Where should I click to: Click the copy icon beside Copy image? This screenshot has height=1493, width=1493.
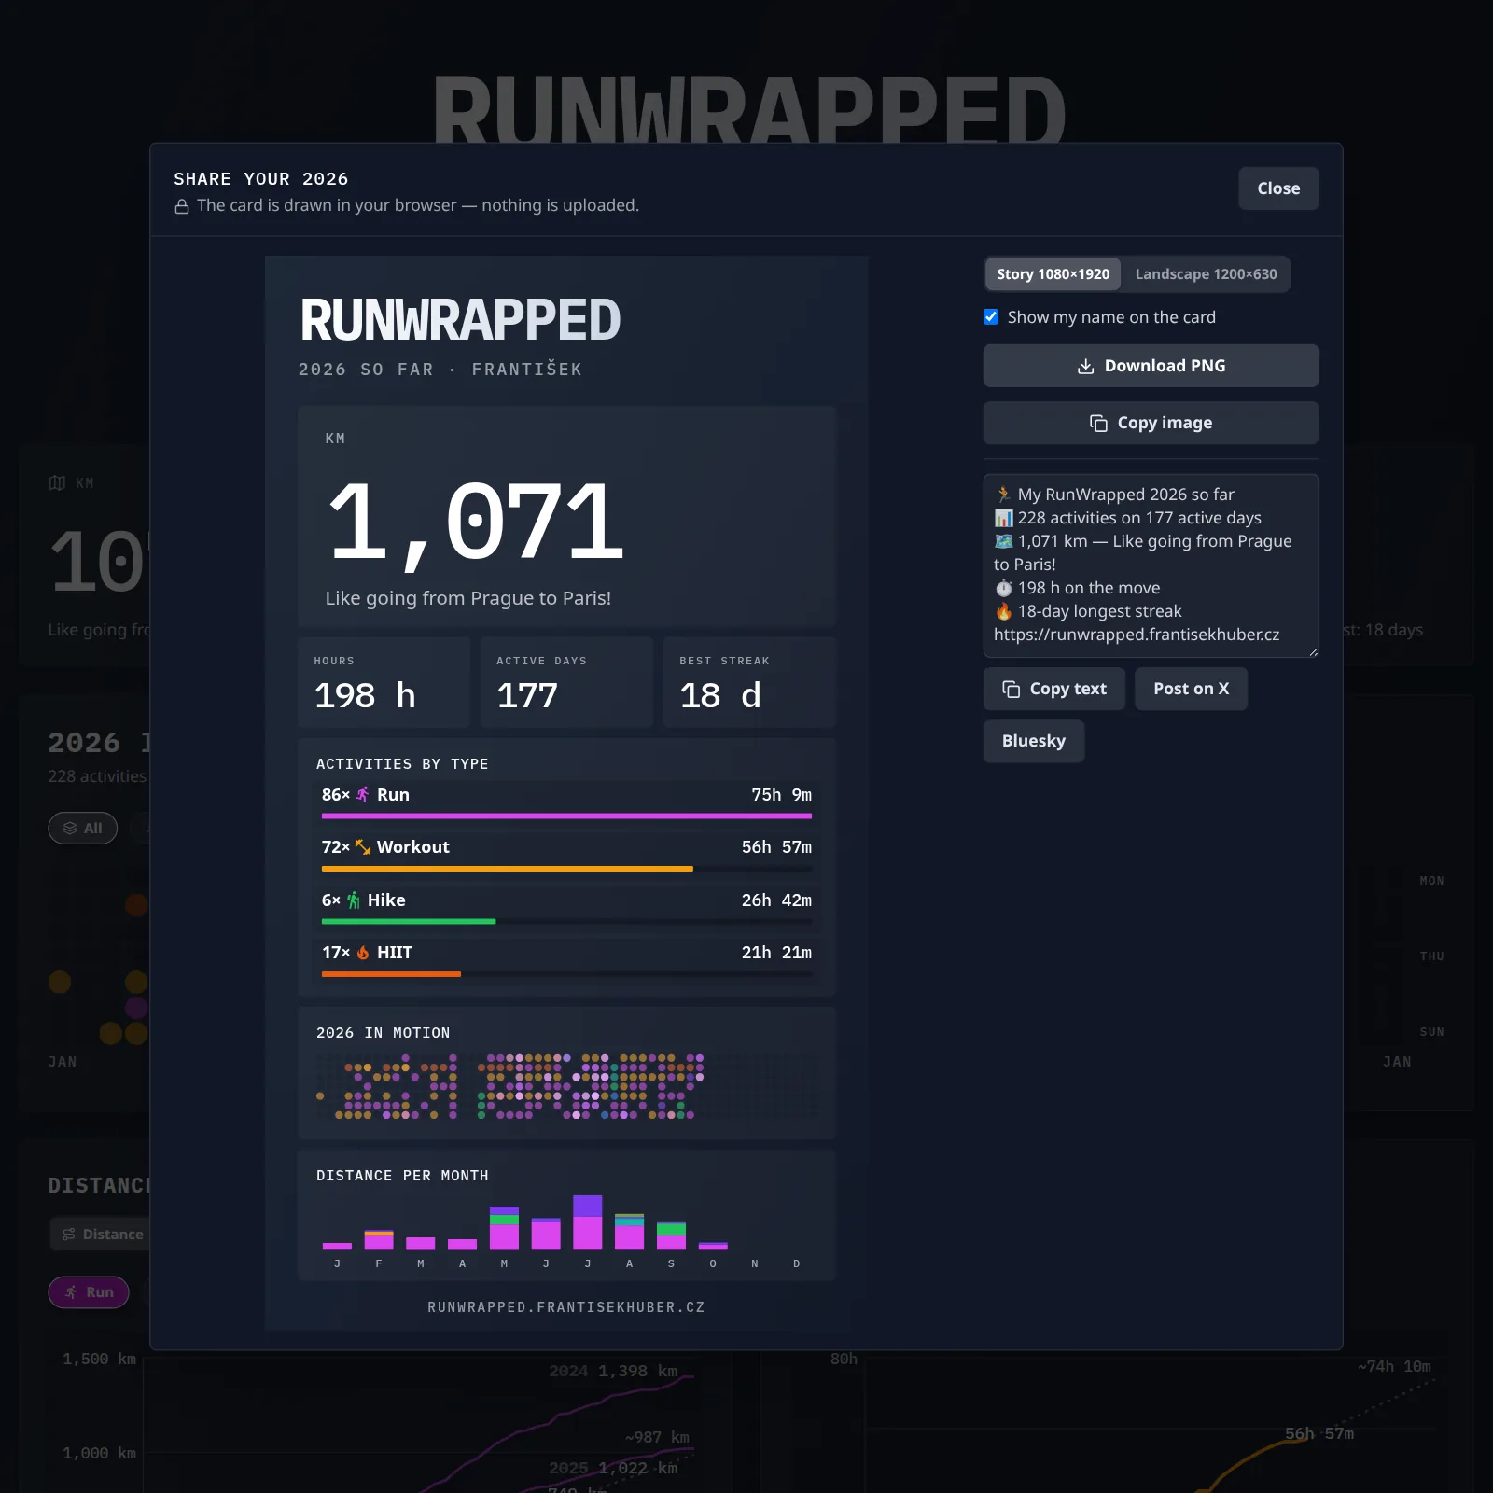pyautogui.click(x=1098, y=423)
